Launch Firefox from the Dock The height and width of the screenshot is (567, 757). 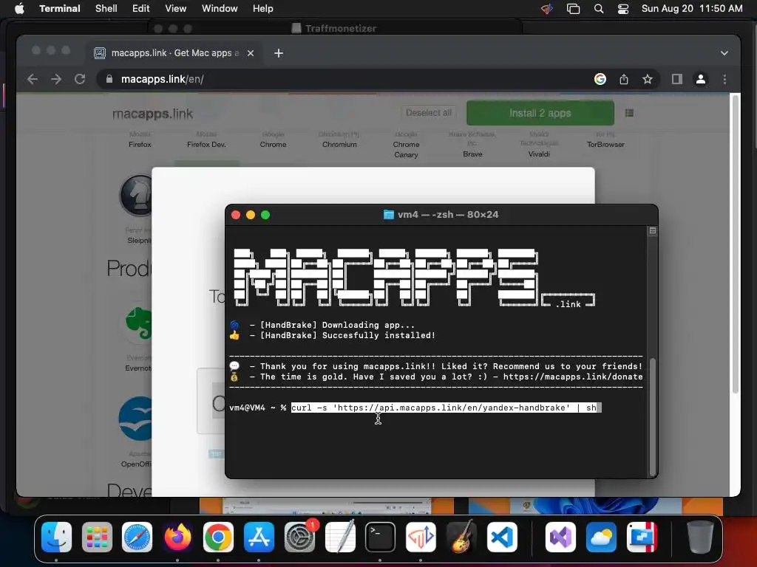point(177,537)
